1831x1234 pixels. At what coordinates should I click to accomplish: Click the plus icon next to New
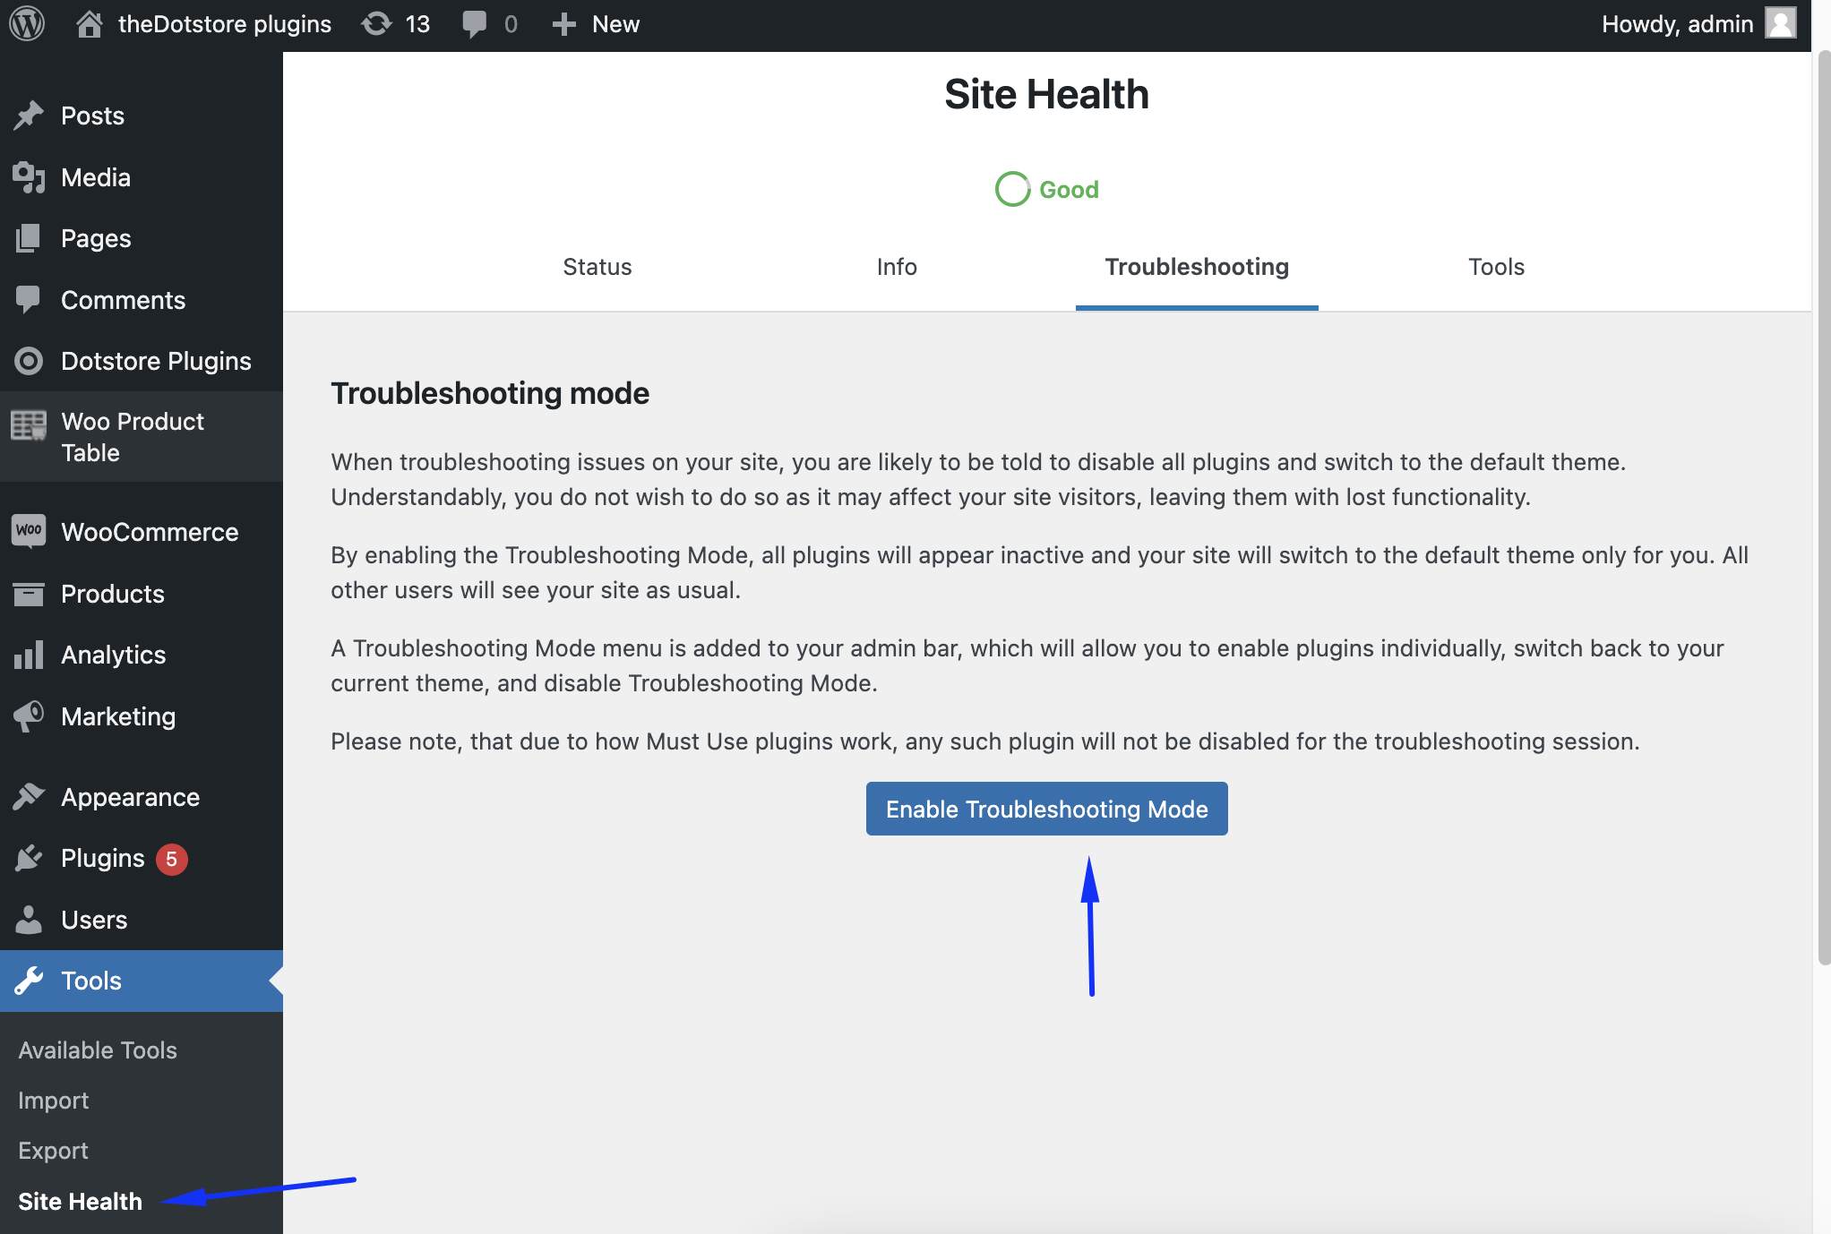[563, 24]
